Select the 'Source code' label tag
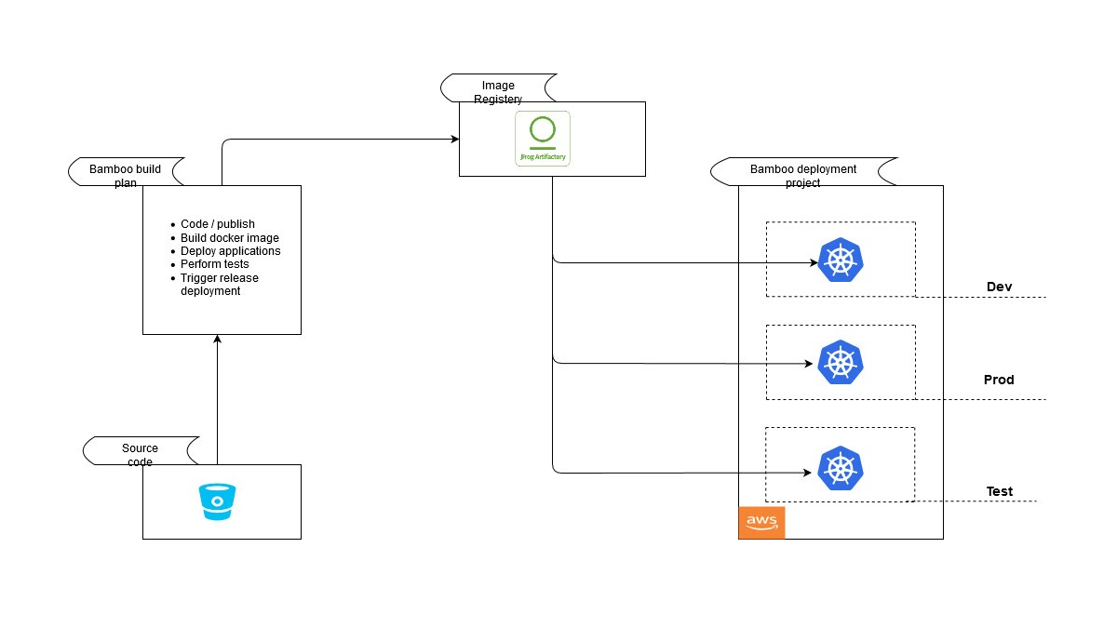The width and height of the screenshot is (1117, 628). tap(140, 454)
